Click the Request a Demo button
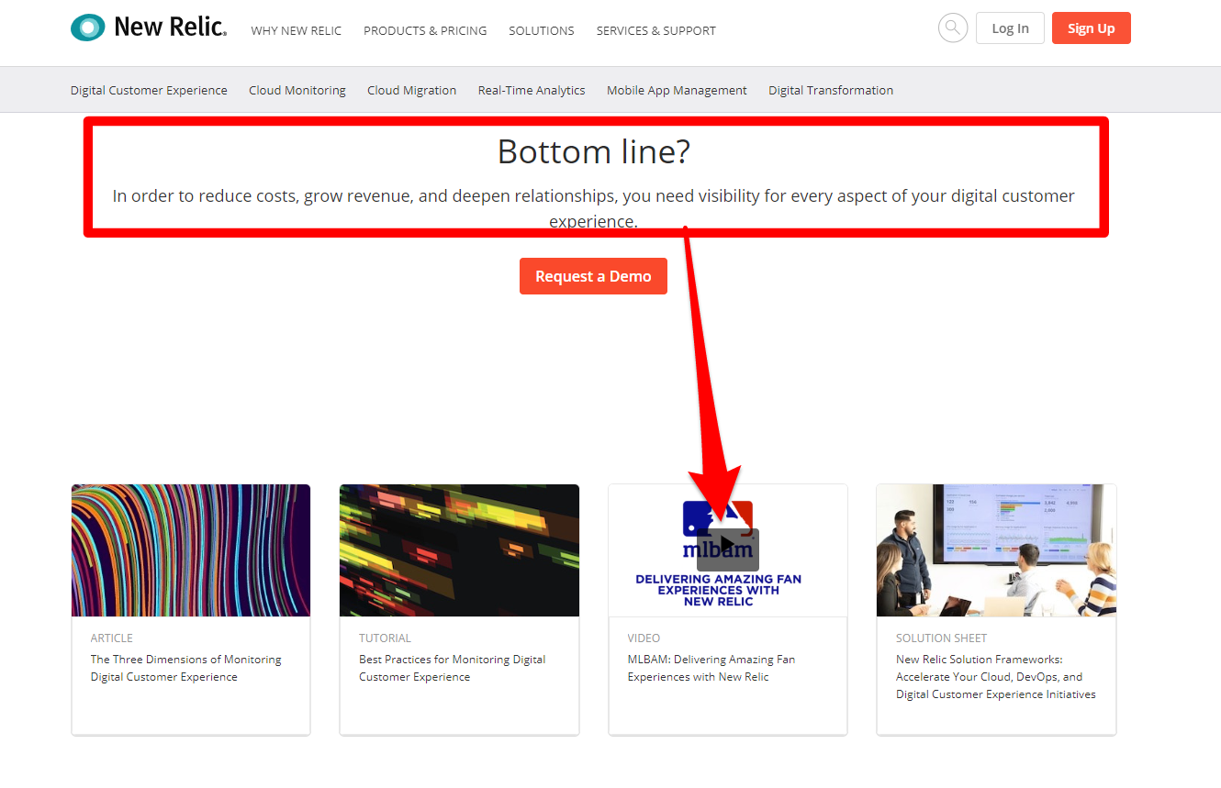 coord(593,276)
